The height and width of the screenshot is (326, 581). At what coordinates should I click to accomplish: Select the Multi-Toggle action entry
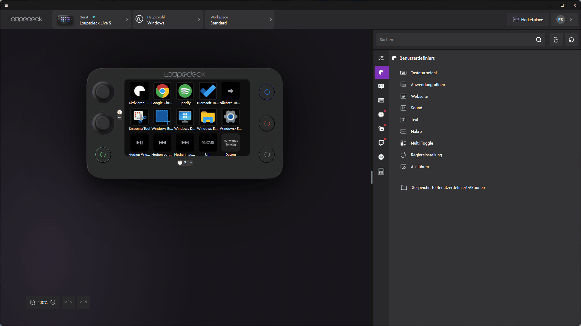(422, 143)
